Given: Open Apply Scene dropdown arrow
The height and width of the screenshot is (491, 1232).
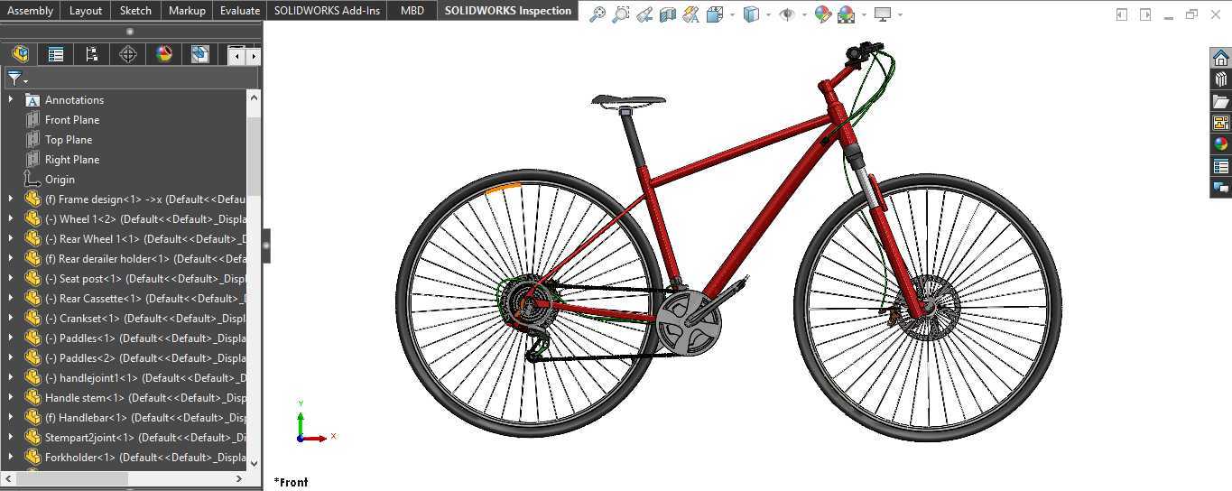Looking at the screenshot, I should (x=864, y=14).
